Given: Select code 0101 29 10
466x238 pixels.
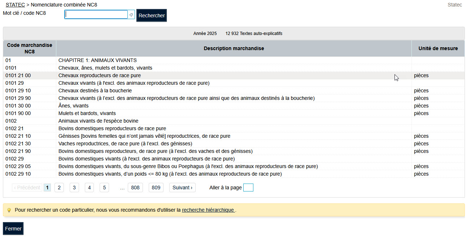Looking at the screenshot, I should click(18, 91).
